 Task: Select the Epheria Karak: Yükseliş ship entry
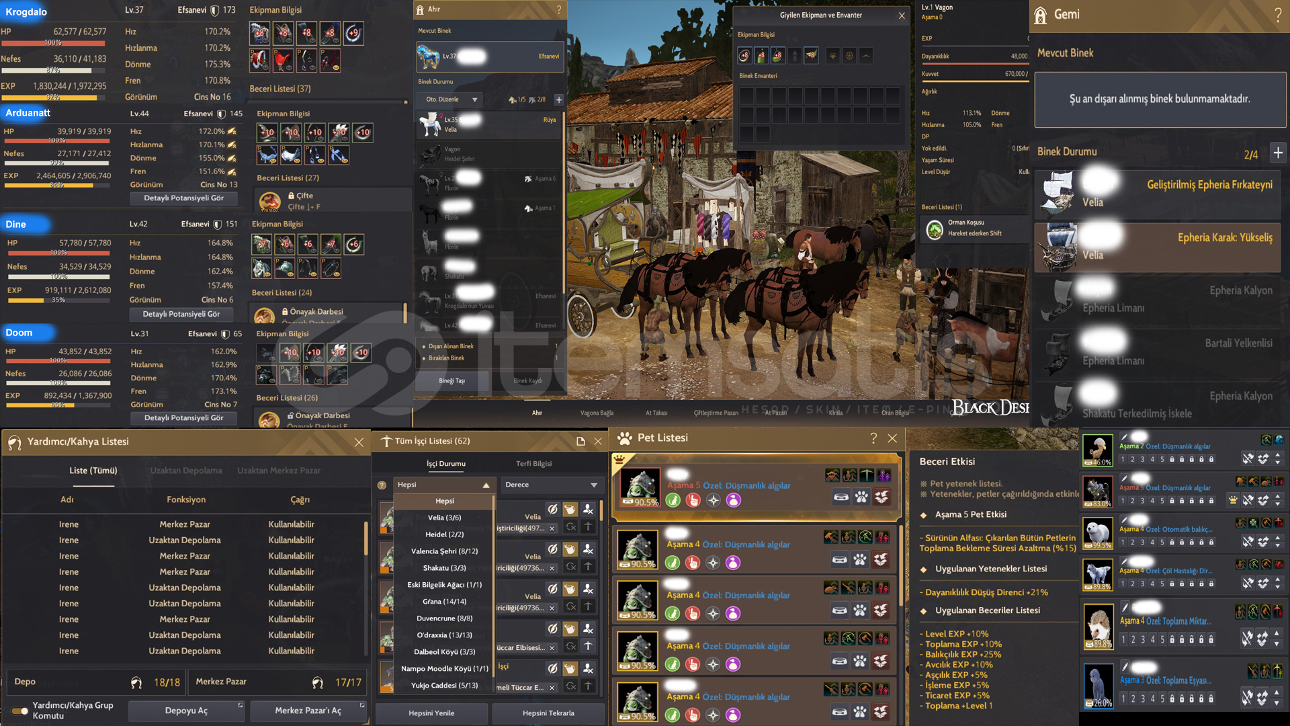click(1159, 247)
